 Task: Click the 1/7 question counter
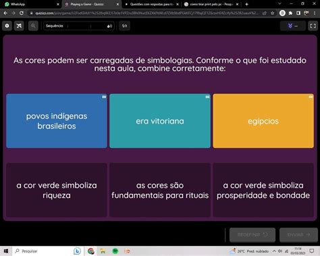(124, 26)
